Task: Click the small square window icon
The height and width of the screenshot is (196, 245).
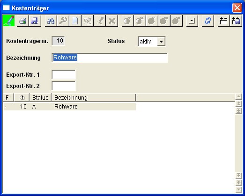Action: click(x=192, y=21)
